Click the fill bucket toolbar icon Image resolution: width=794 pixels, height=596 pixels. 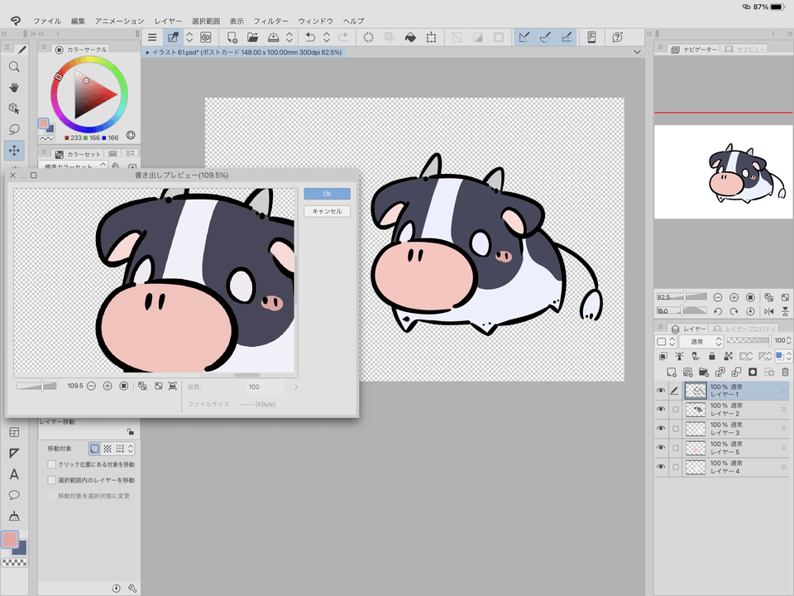(x=410, y=37)
